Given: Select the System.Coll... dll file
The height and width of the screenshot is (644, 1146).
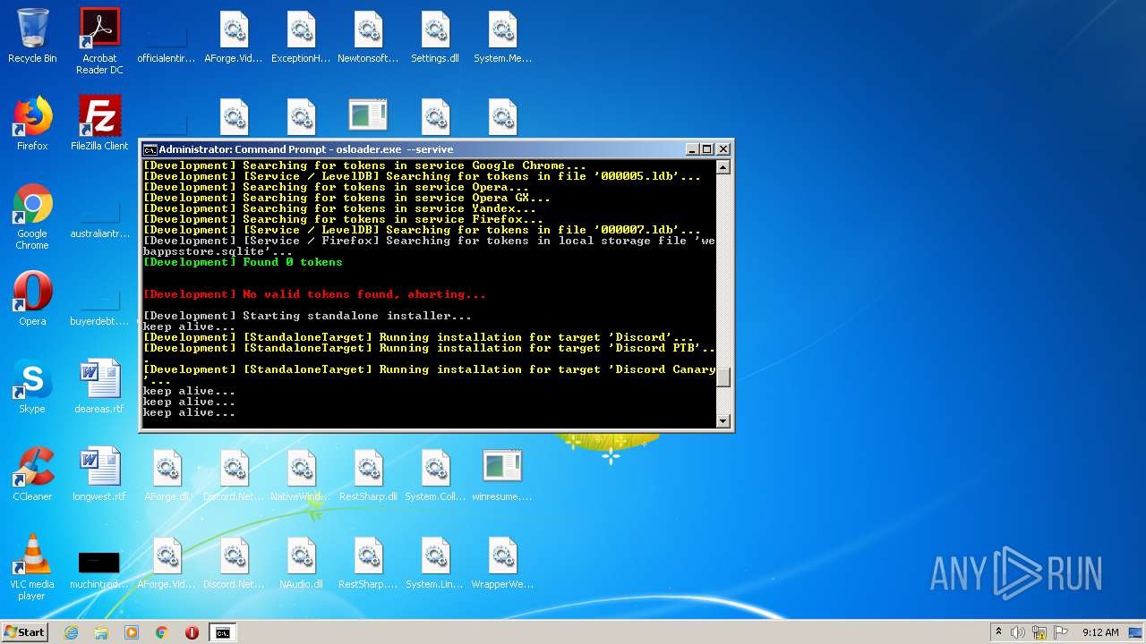Looking at the screenshot, I should pyautogui.click(x=435, y=474).
